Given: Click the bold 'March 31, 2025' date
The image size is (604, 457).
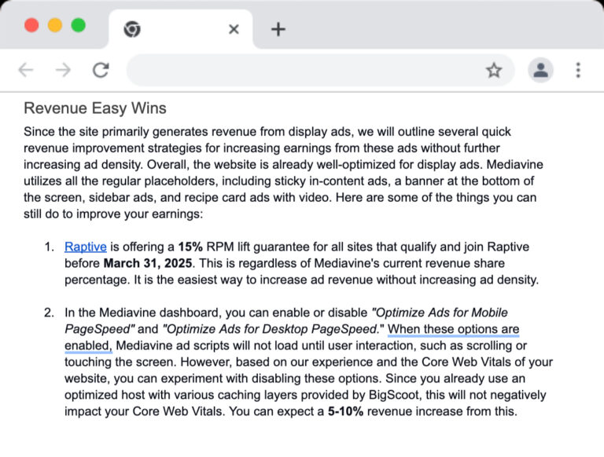Looking at the screenshot, I should (148, 263).
